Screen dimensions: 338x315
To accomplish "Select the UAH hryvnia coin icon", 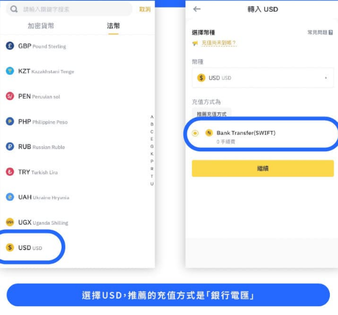I will tap(10, 197).
